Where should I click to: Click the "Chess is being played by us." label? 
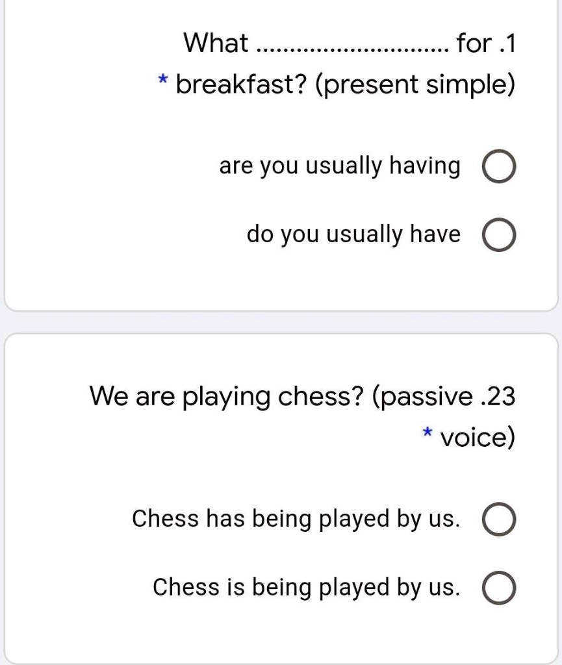click(306, 587)
